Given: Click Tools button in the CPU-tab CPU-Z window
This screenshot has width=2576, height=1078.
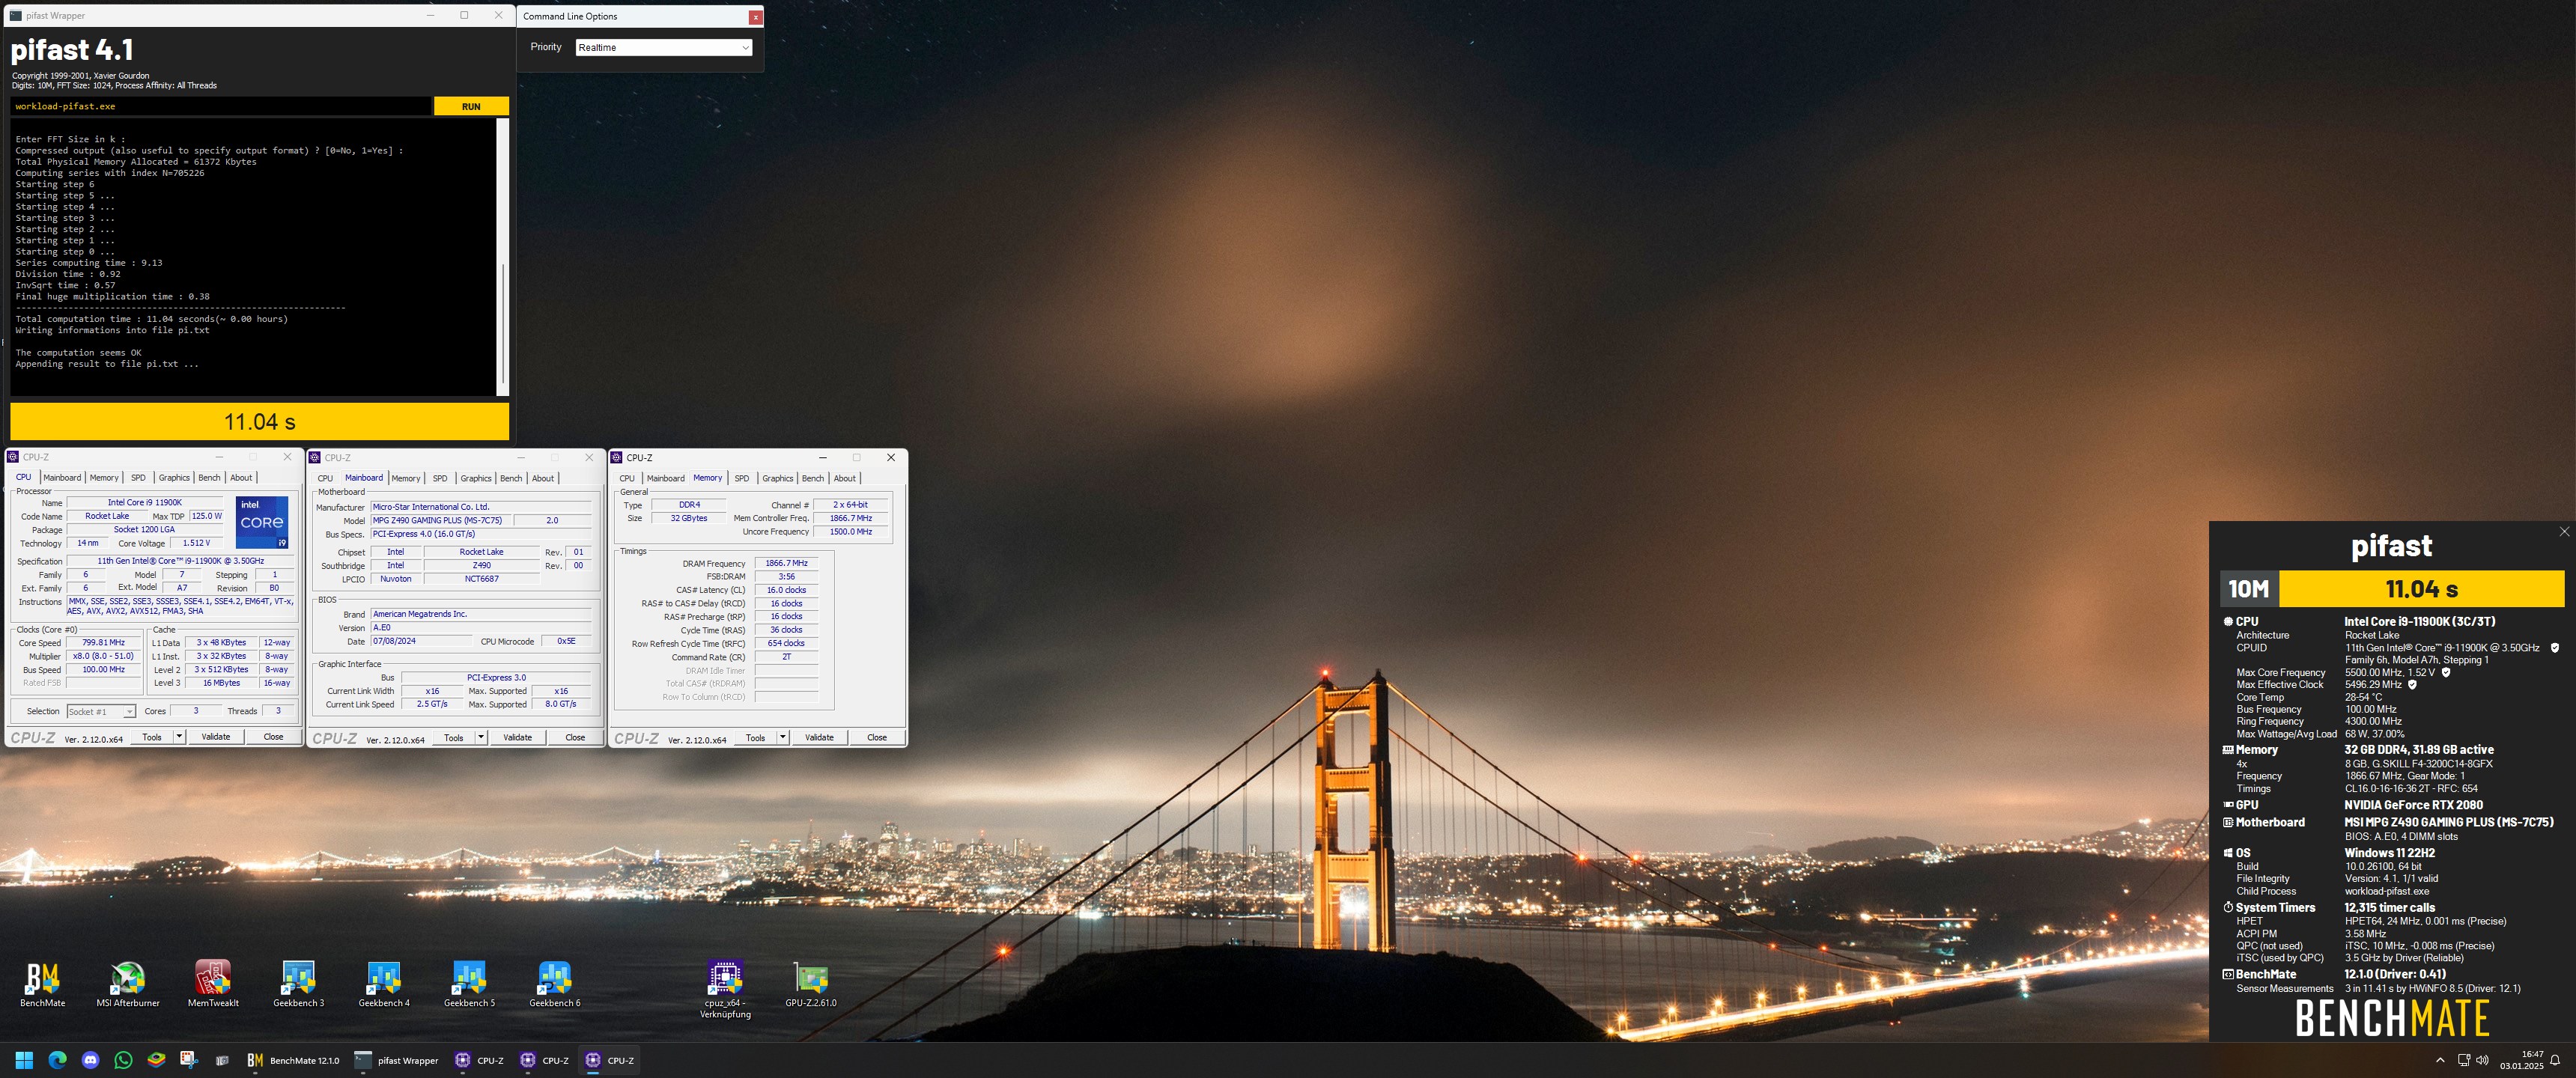Looking at the screenshot, I should [152, 737].
